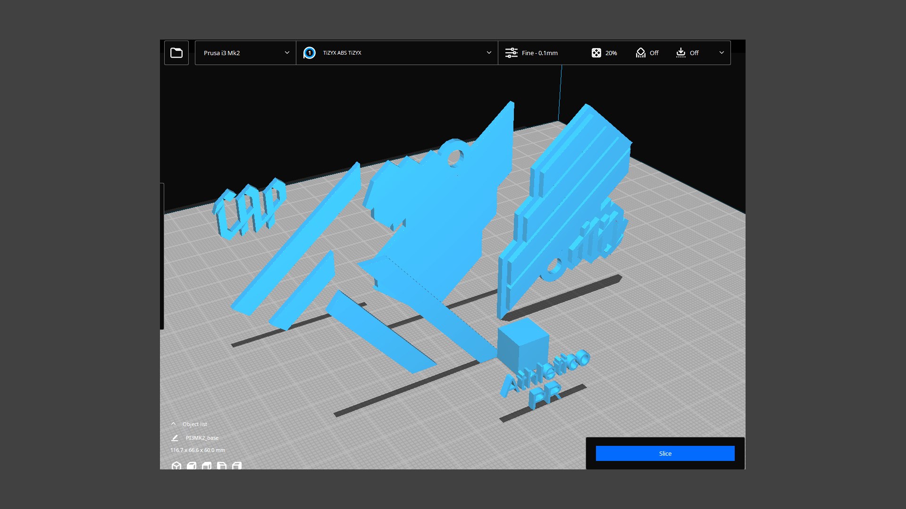The height and width of the screenshot is (509, 906).
Task: Open file with the folder icon
Action: [176, 53]
